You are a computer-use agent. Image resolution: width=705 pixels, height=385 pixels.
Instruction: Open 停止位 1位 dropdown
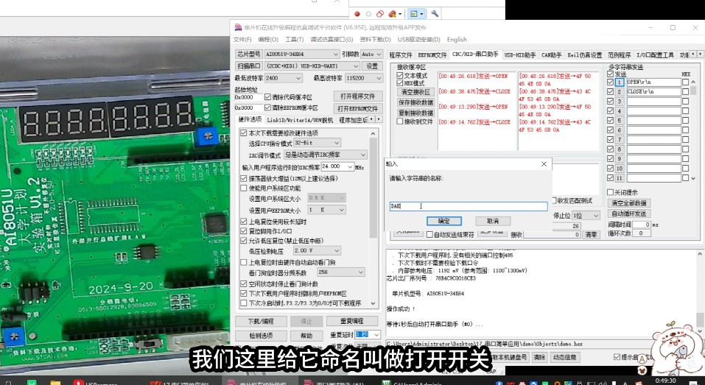pos(586,216)
